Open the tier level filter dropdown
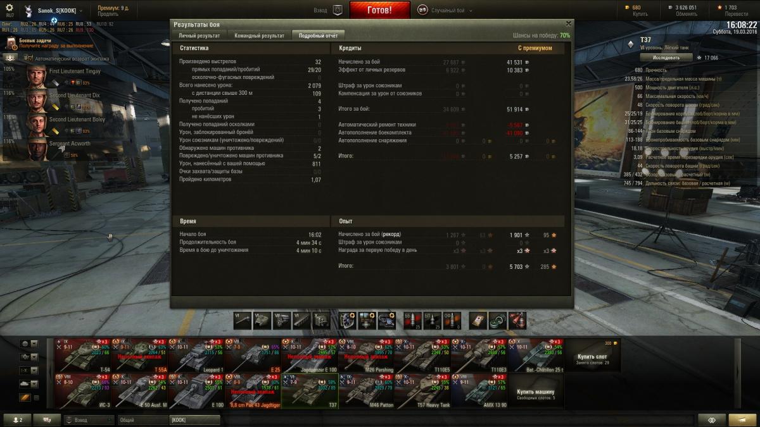Viewport: 760px width, 427px height. [29, 370]
